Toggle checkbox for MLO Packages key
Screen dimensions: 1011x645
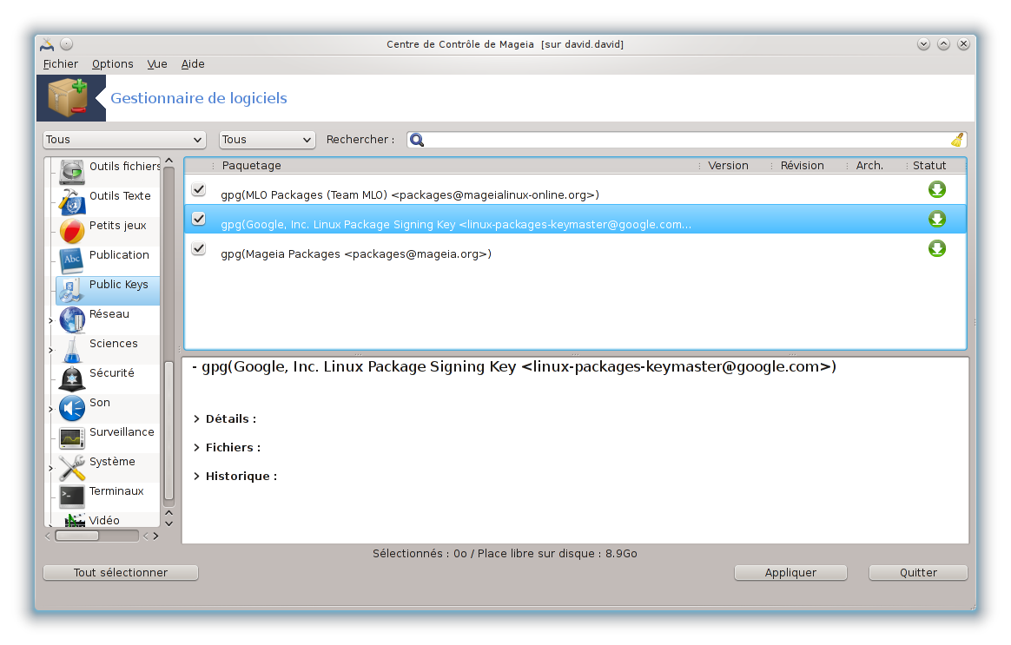point(199,189)
